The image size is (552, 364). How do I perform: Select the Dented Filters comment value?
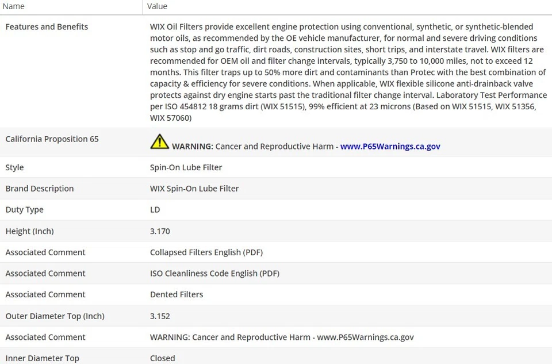(x=177, y=294)
